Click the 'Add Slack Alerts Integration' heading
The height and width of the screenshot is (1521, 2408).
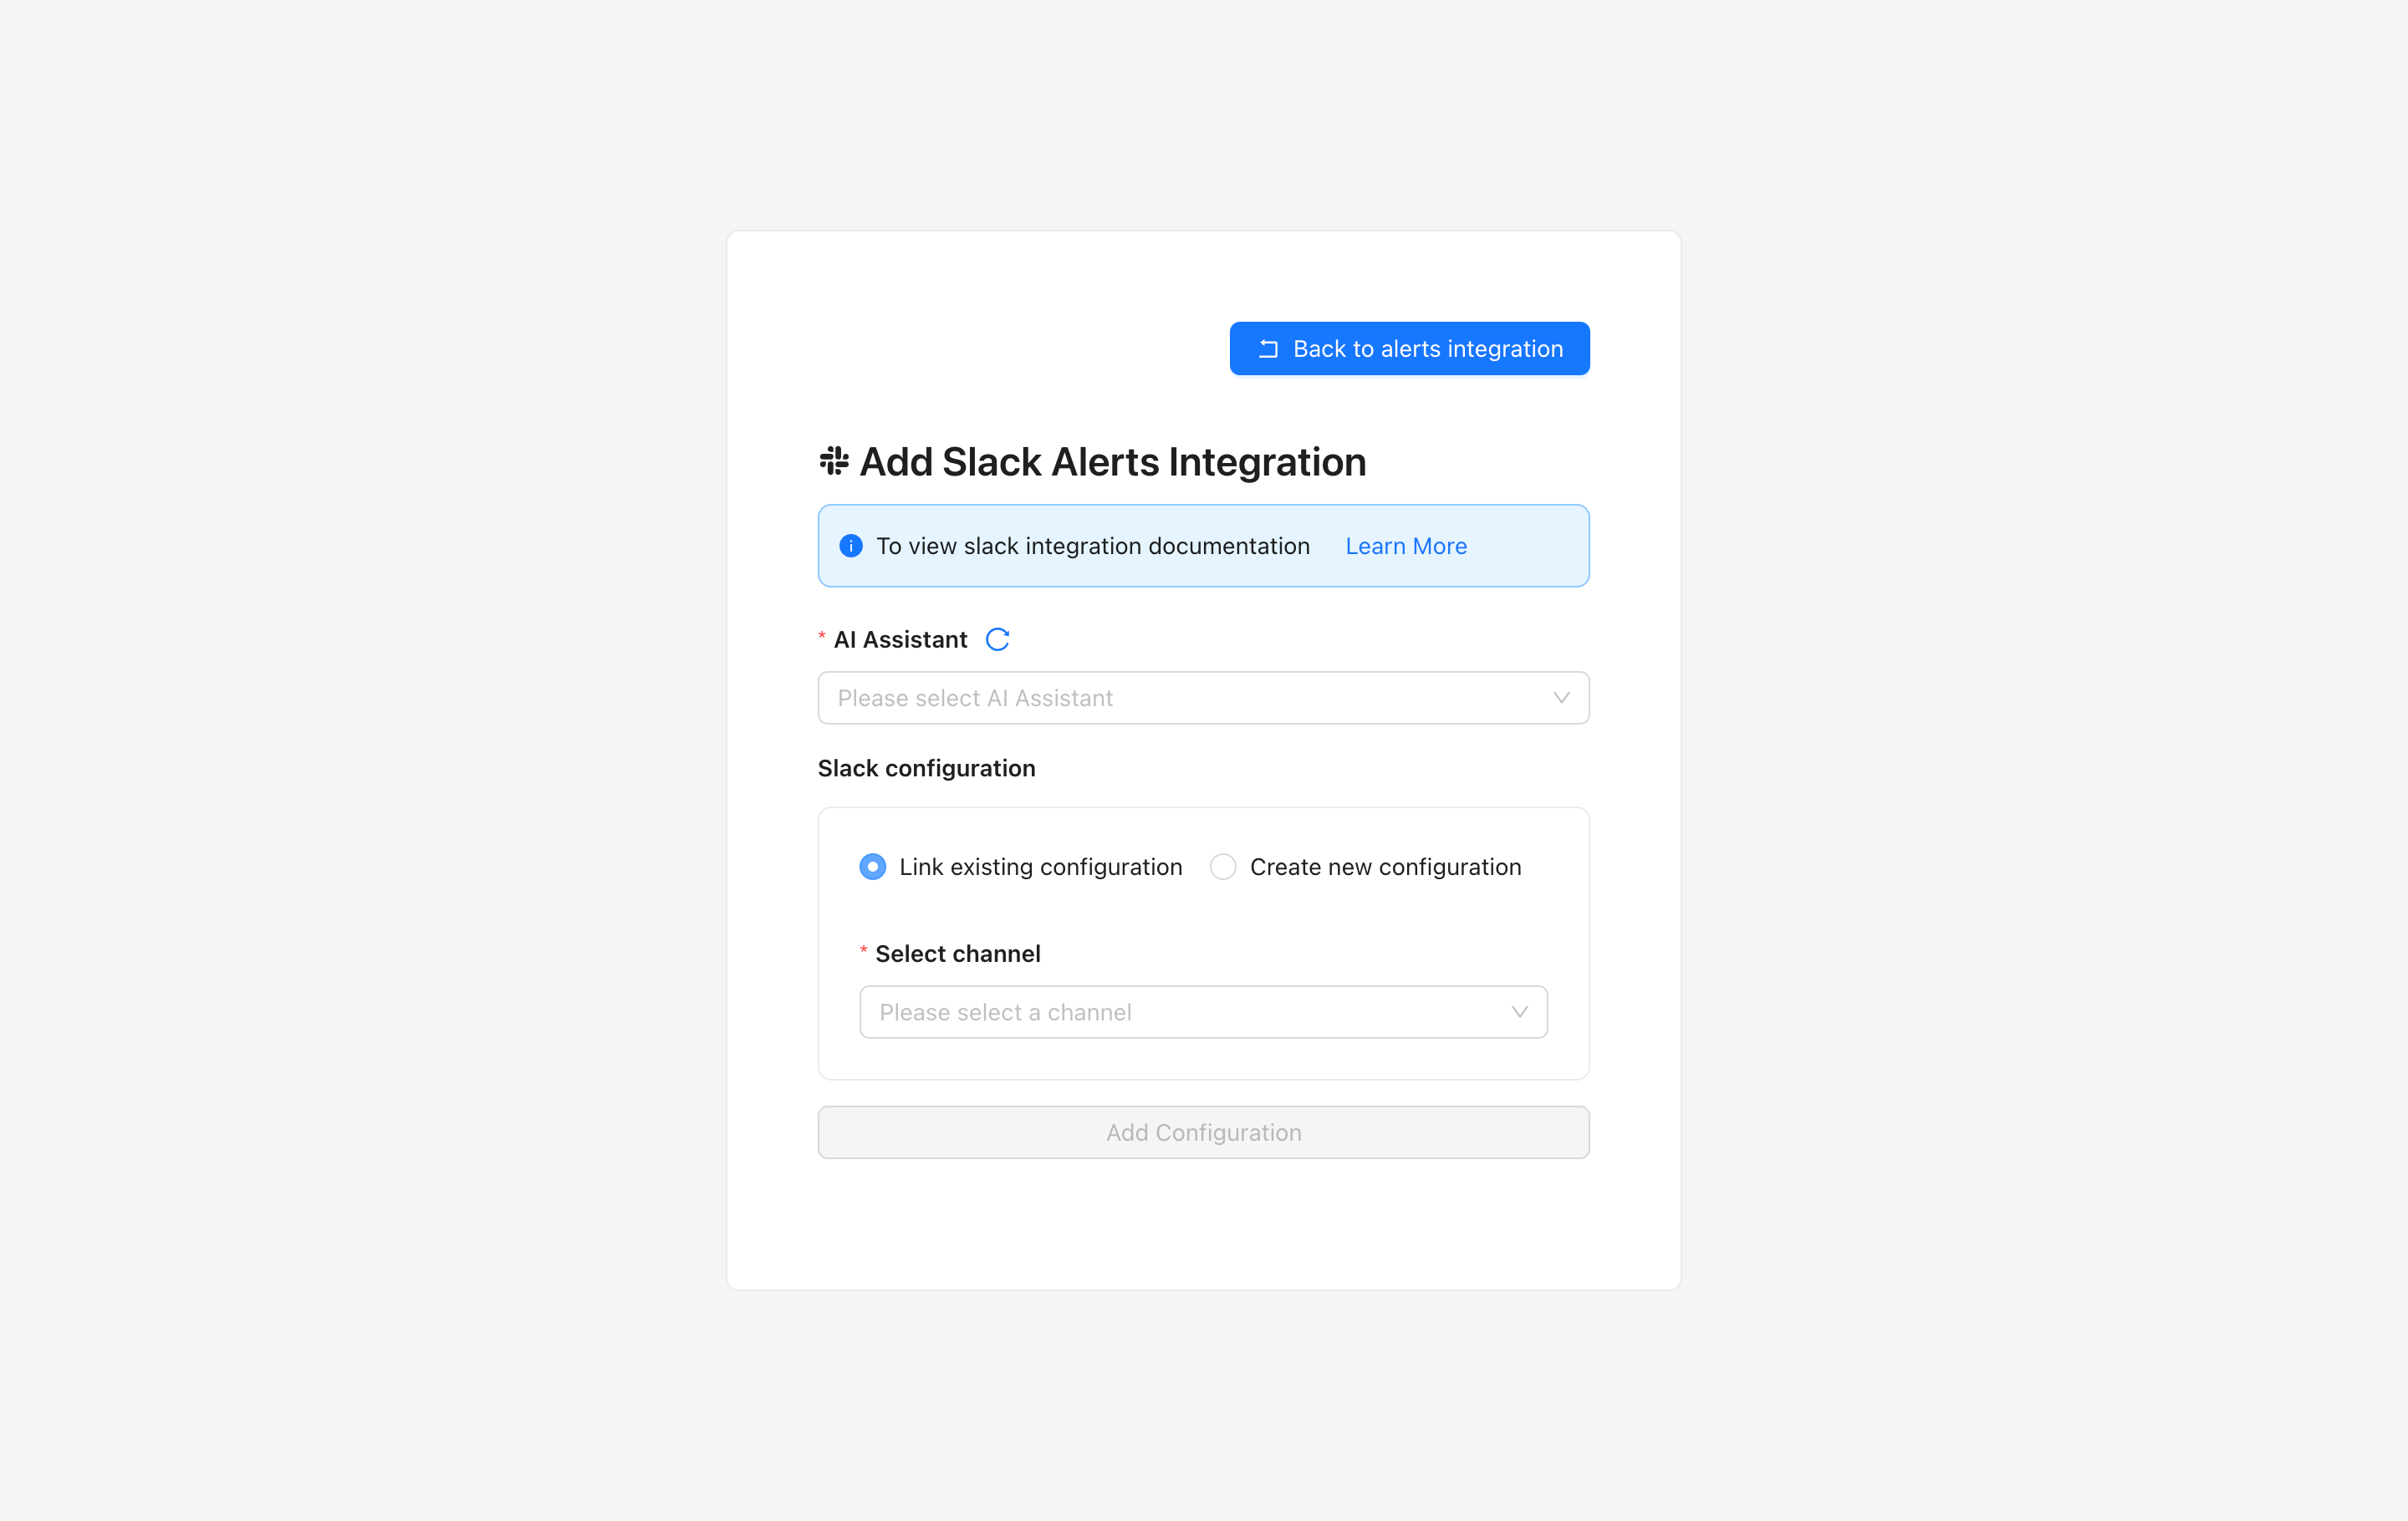tap(1112, 461)
